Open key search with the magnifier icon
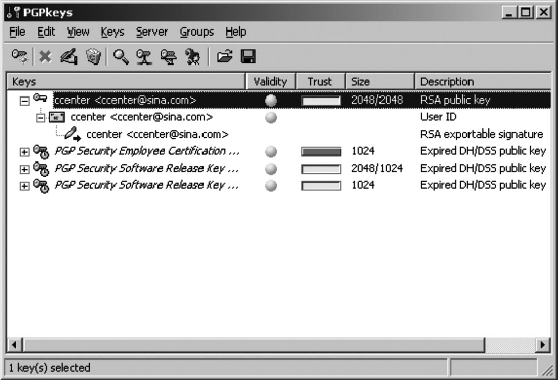The height and width of the screenshot is (380, 558). click(x=121, y=57)
